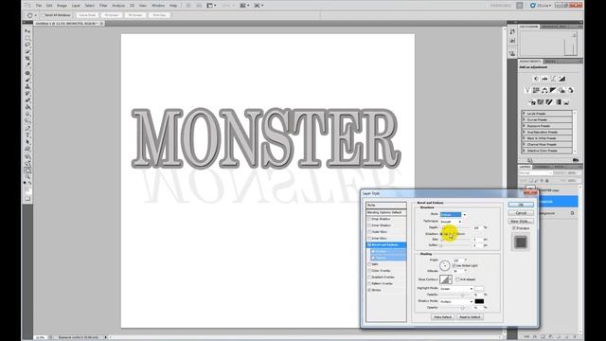Add a Gradient Map adjustment layer
This screenshot has width=606, height=341.
pyautogui.click(x=558, y=102)
